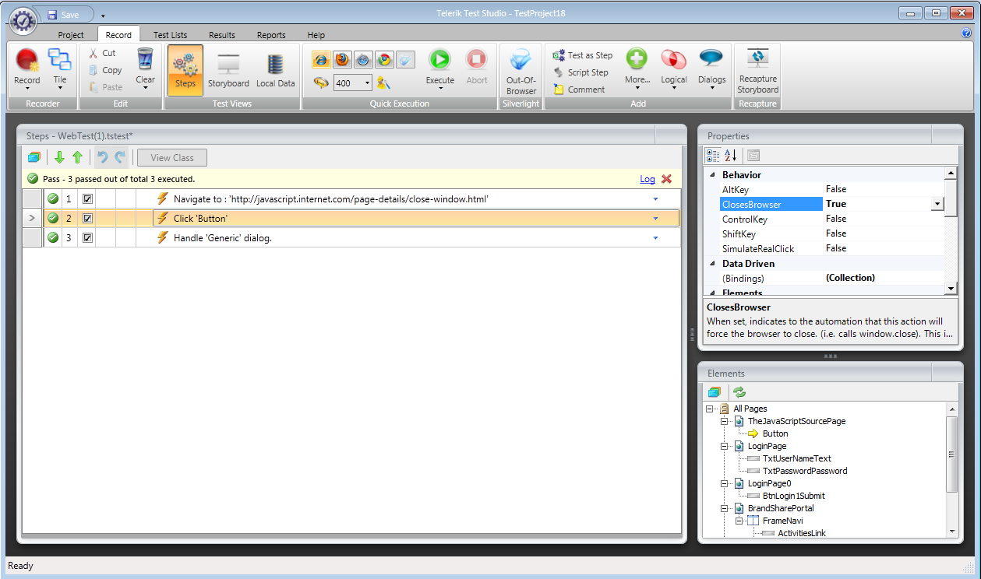Add a Test as Step

[583, 55]
